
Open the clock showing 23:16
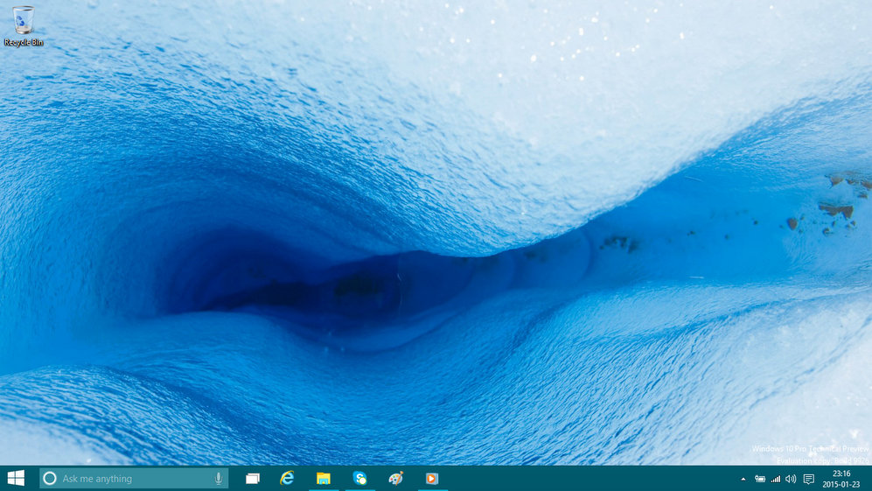coord(841,479)
